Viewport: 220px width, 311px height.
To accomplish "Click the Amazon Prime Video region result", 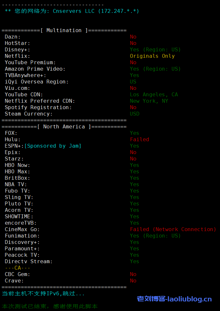I will [155, 69].
